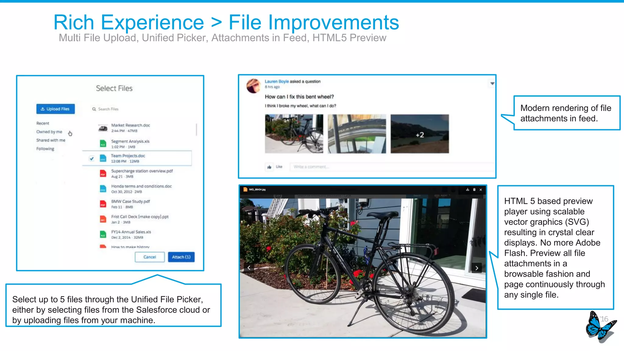Click the Upload Files button

pos(55,109)
